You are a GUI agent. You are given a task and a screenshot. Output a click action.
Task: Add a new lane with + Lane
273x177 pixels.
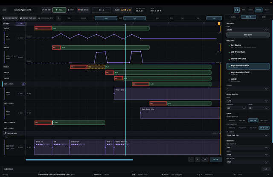[20, 24]
